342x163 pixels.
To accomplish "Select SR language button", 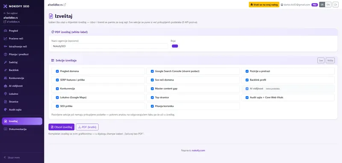I will click(x=322, y=5).
